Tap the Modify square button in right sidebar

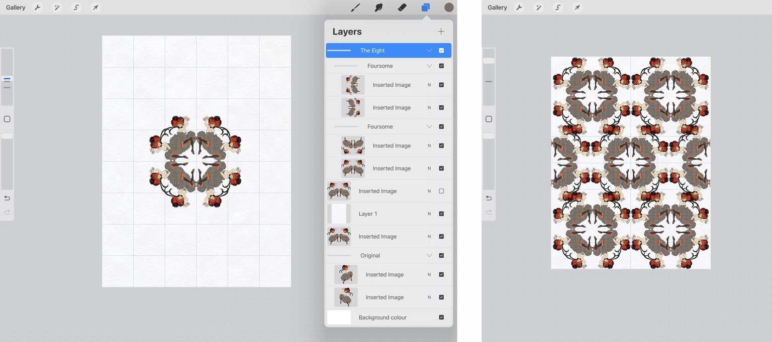(489, 119)
